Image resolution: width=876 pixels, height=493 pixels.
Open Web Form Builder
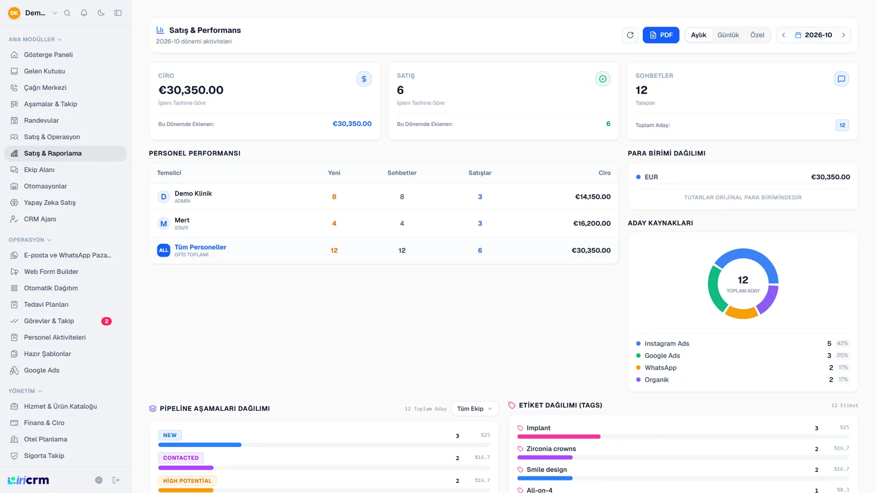point(65,272)
